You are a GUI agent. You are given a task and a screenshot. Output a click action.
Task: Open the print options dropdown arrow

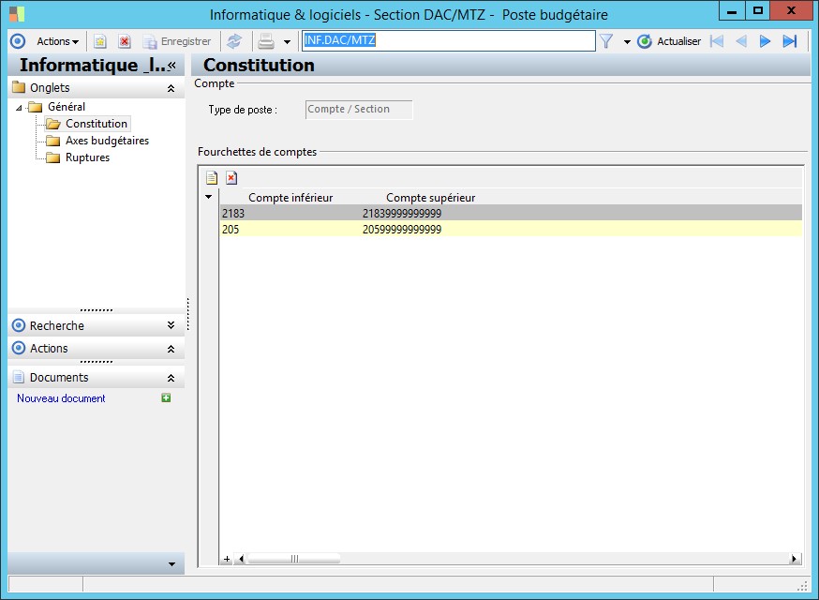pos(287,42)
